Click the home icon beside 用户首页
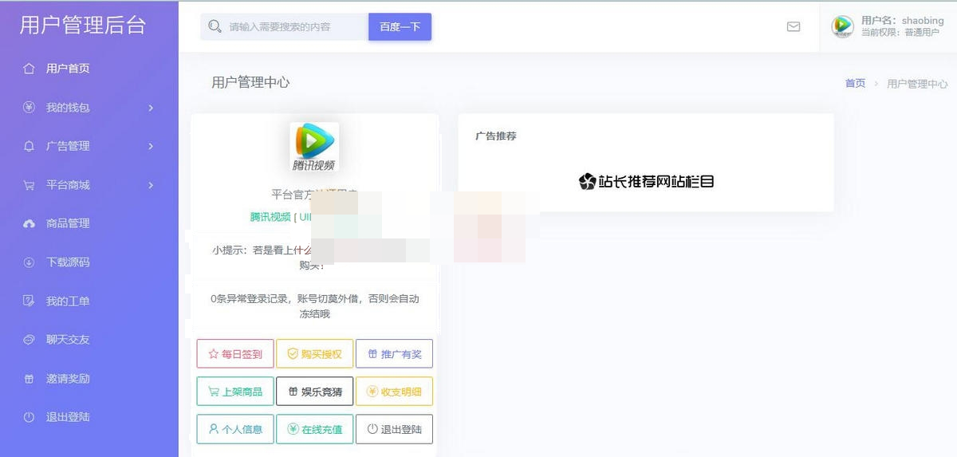 click(30, 69)
